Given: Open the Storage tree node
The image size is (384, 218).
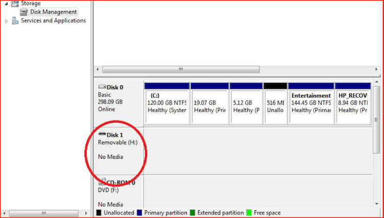Looking at the screenshot, I should 31,3.
